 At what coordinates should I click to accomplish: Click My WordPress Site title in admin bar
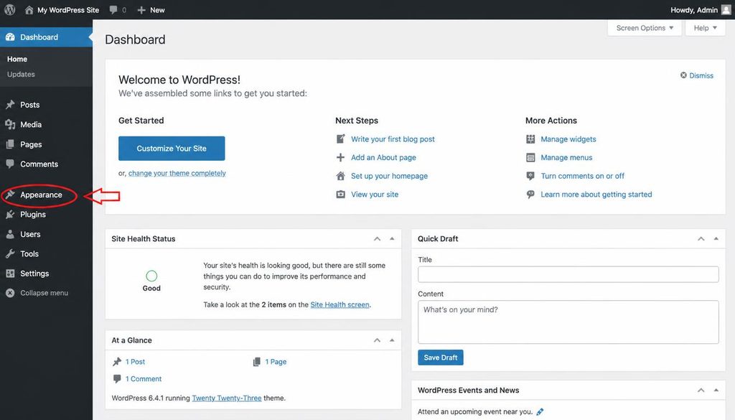pyautogui.click(x=68, y=10)
